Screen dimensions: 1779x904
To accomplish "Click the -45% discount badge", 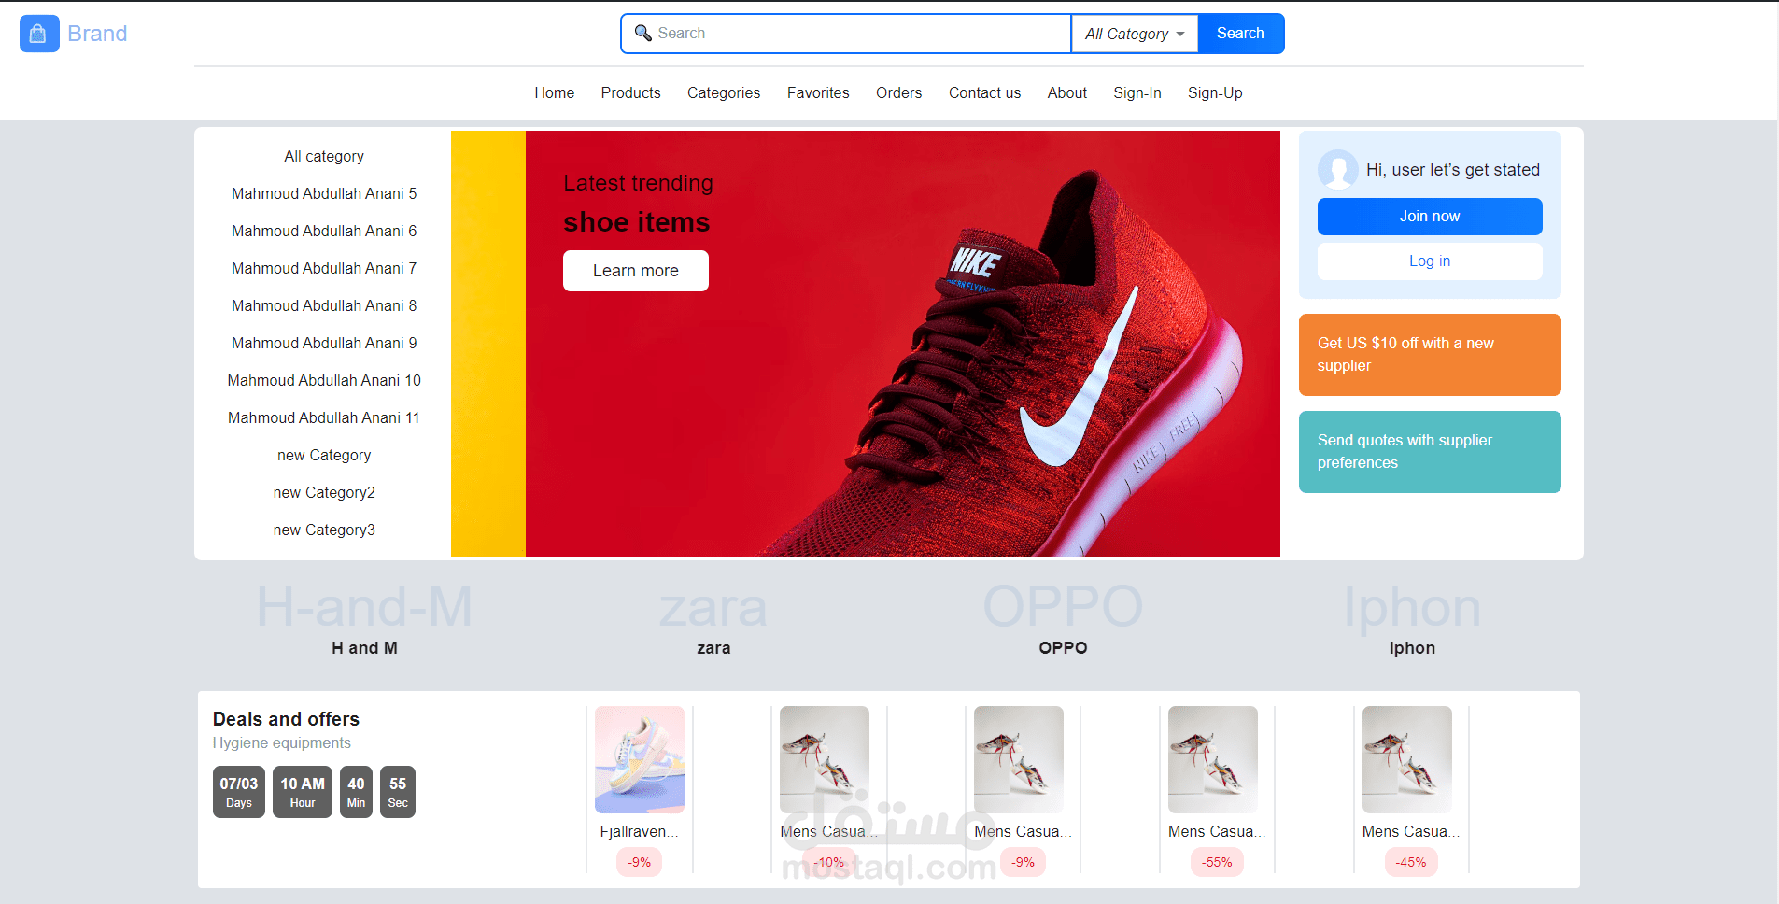I will pyautogui.click(x=1411, y=863).
